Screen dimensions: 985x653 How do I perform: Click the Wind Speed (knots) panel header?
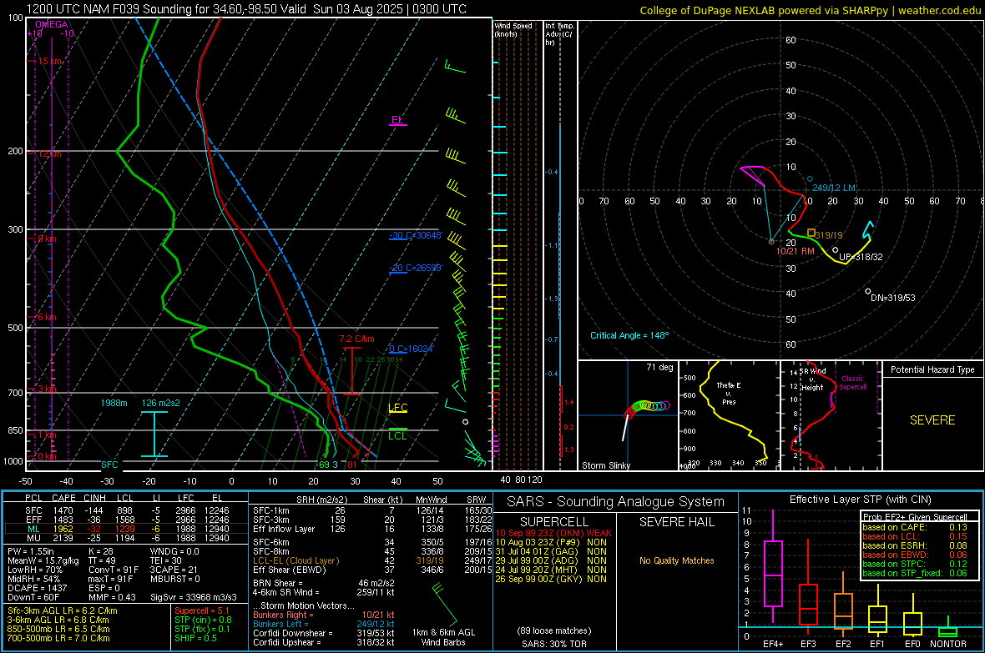[513, 29]
